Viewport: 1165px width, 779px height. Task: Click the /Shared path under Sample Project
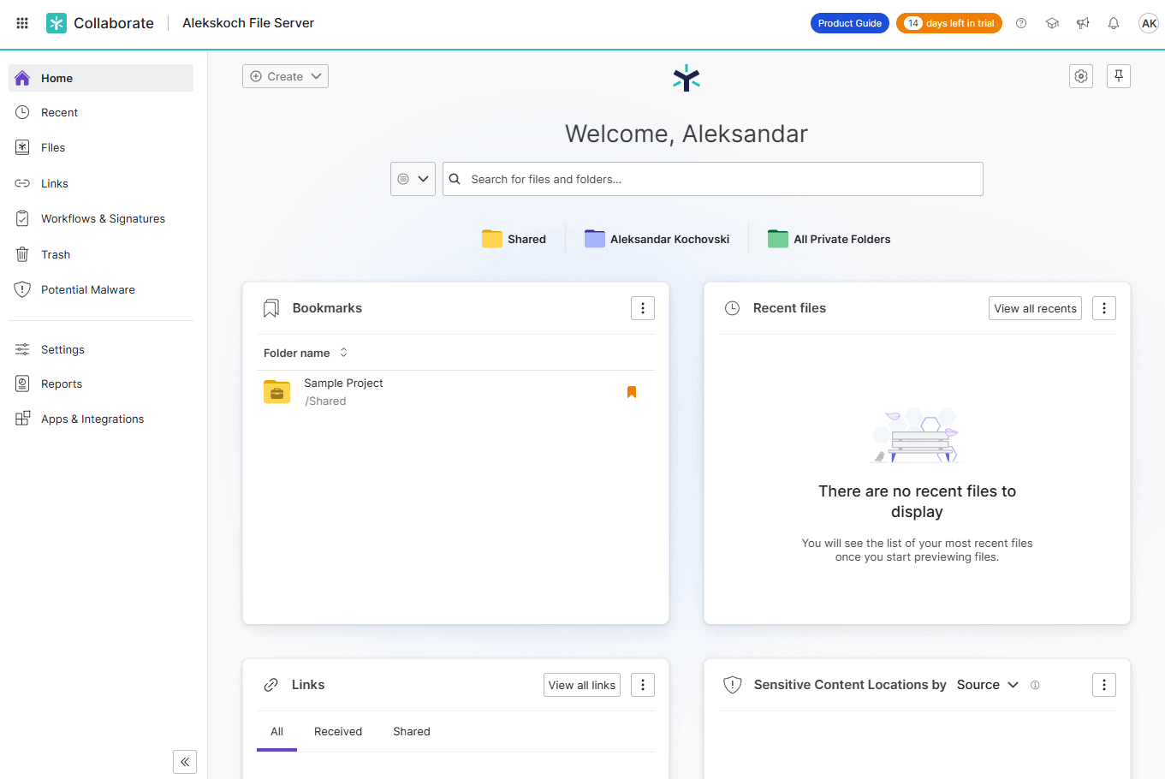pos(326,401)
